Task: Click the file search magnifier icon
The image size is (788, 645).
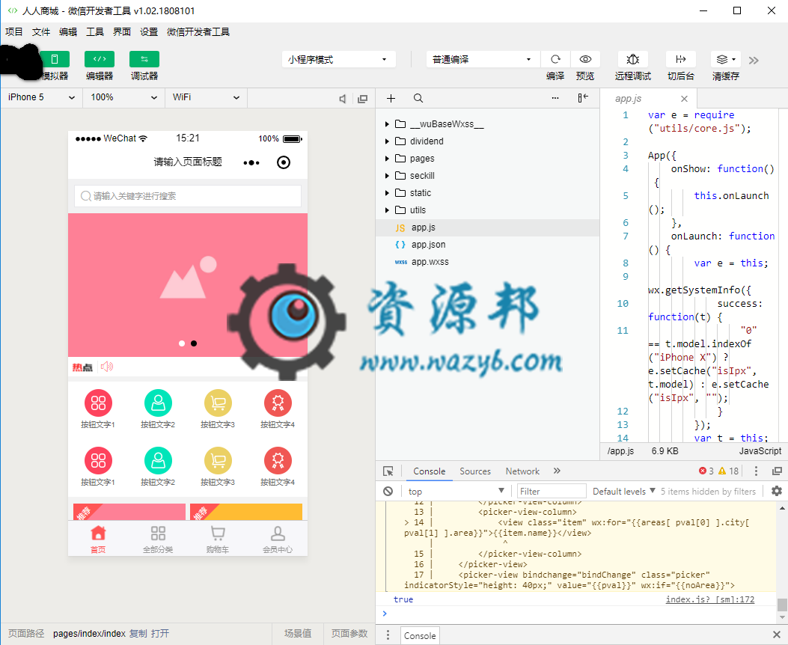Action: [418, 99]
